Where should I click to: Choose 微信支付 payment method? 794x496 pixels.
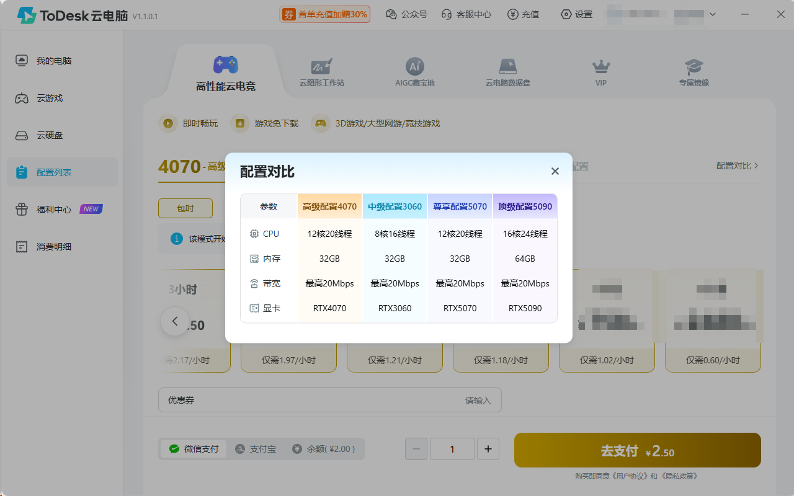point(194,449)
